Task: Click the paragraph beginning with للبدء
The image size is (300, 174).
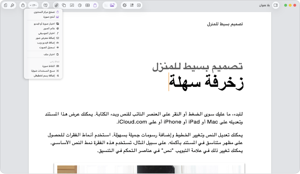Action: (x=144, y=118)
